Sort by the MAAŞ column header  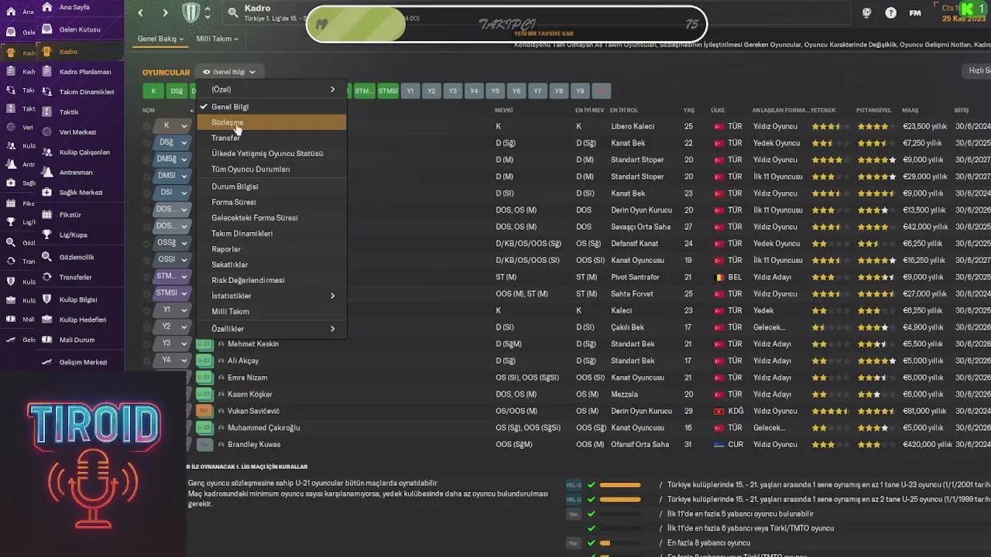(x=910, y=111)
